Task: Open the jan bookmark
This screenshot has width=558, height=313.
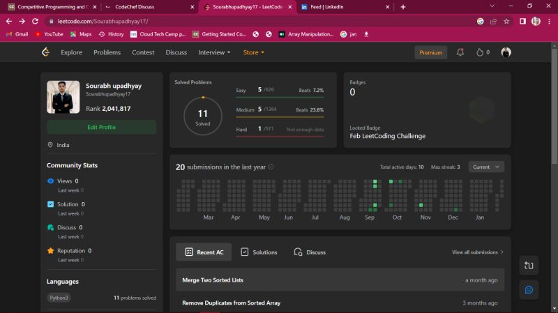Action: [x=348, y=34]
